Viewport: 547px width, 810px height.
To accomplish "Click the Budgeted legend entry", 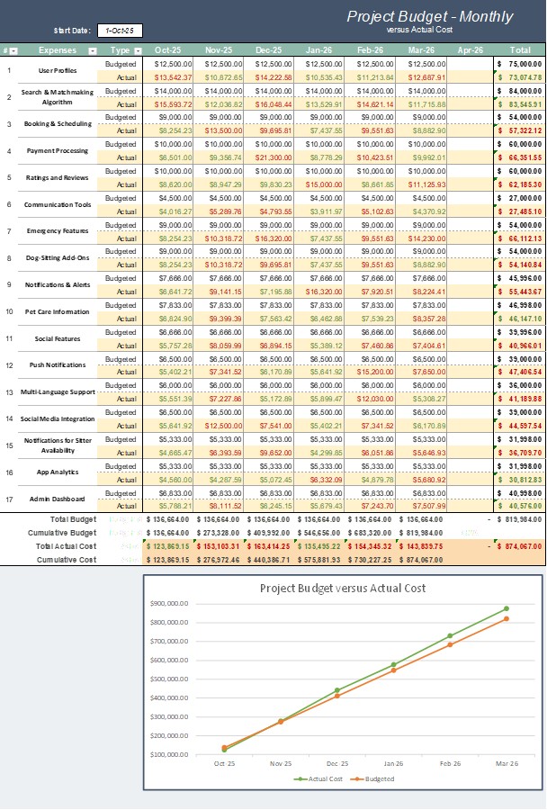I will (x=376, y=777).
